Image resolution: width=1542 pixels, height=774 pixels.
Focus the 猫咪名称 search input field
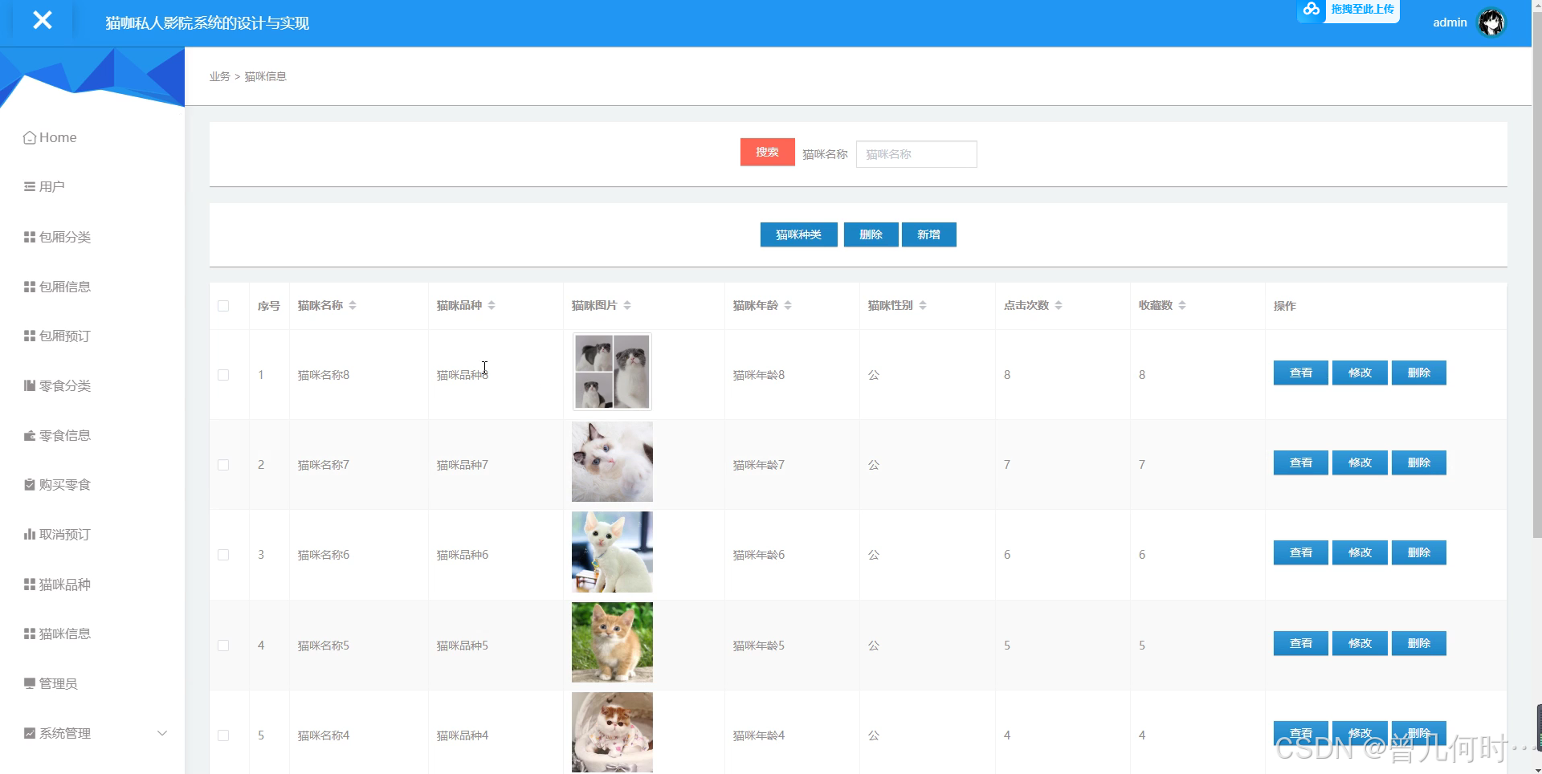coord(916,154)
